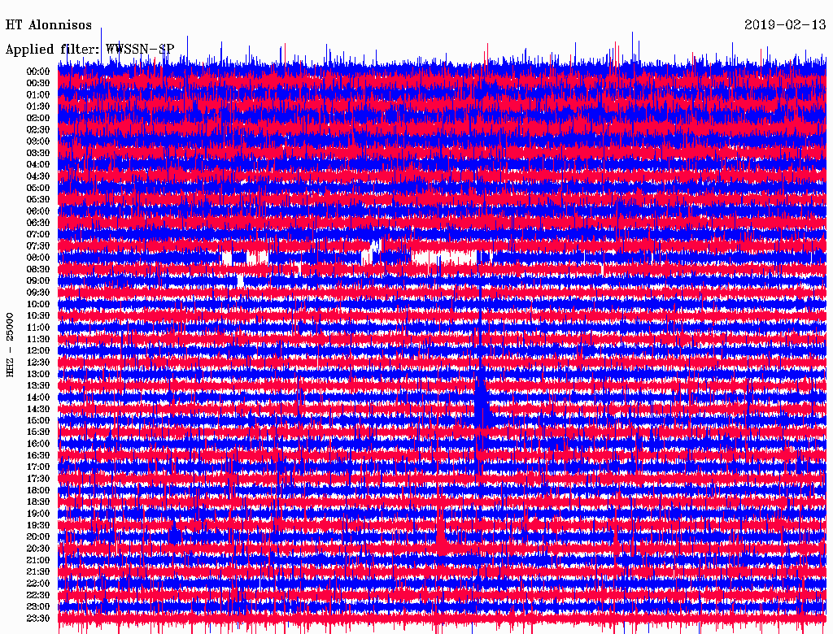The height and width of the screenshot is (634, 833).
Task: Select the 03:30 time row label
Action: click(38, 153)
